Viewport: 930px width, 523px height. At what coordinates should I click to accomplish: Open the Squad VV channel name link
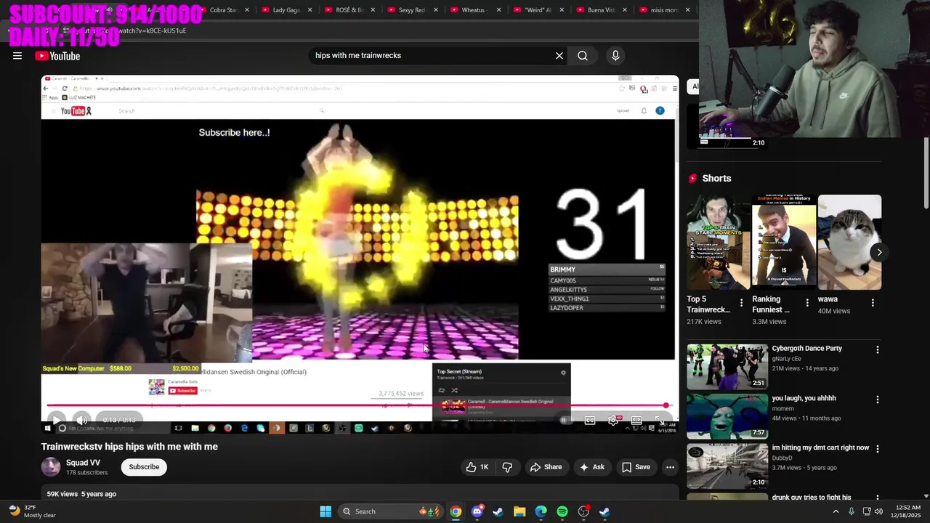click(83, 463)
